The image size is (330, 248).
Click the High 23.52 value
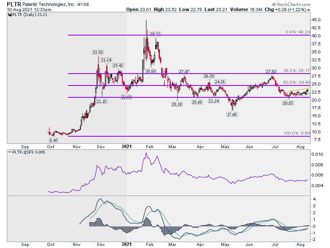(x=165, y=9)
